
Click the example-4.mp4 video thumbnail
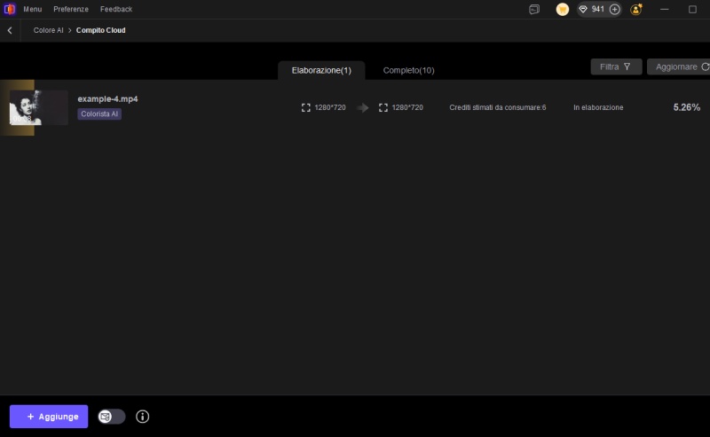(38, 107)
